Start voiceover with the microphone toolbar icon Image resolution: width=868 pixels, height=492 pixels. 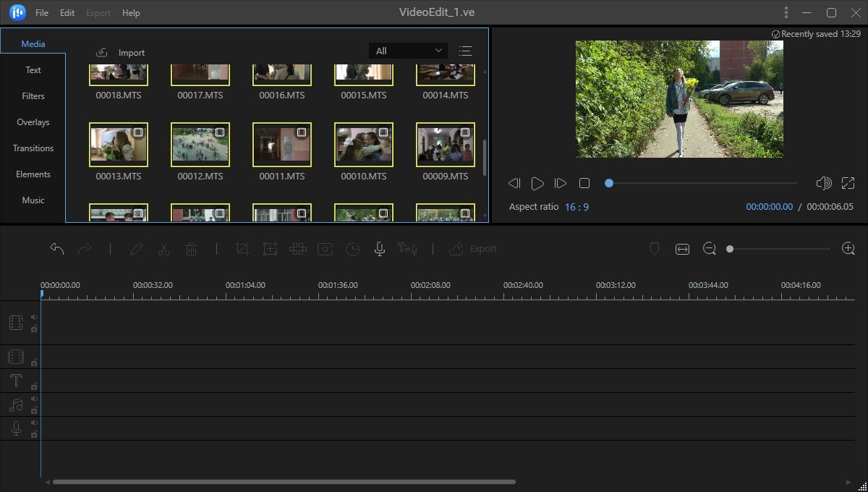pyautogui.click(x=379, y=249)
